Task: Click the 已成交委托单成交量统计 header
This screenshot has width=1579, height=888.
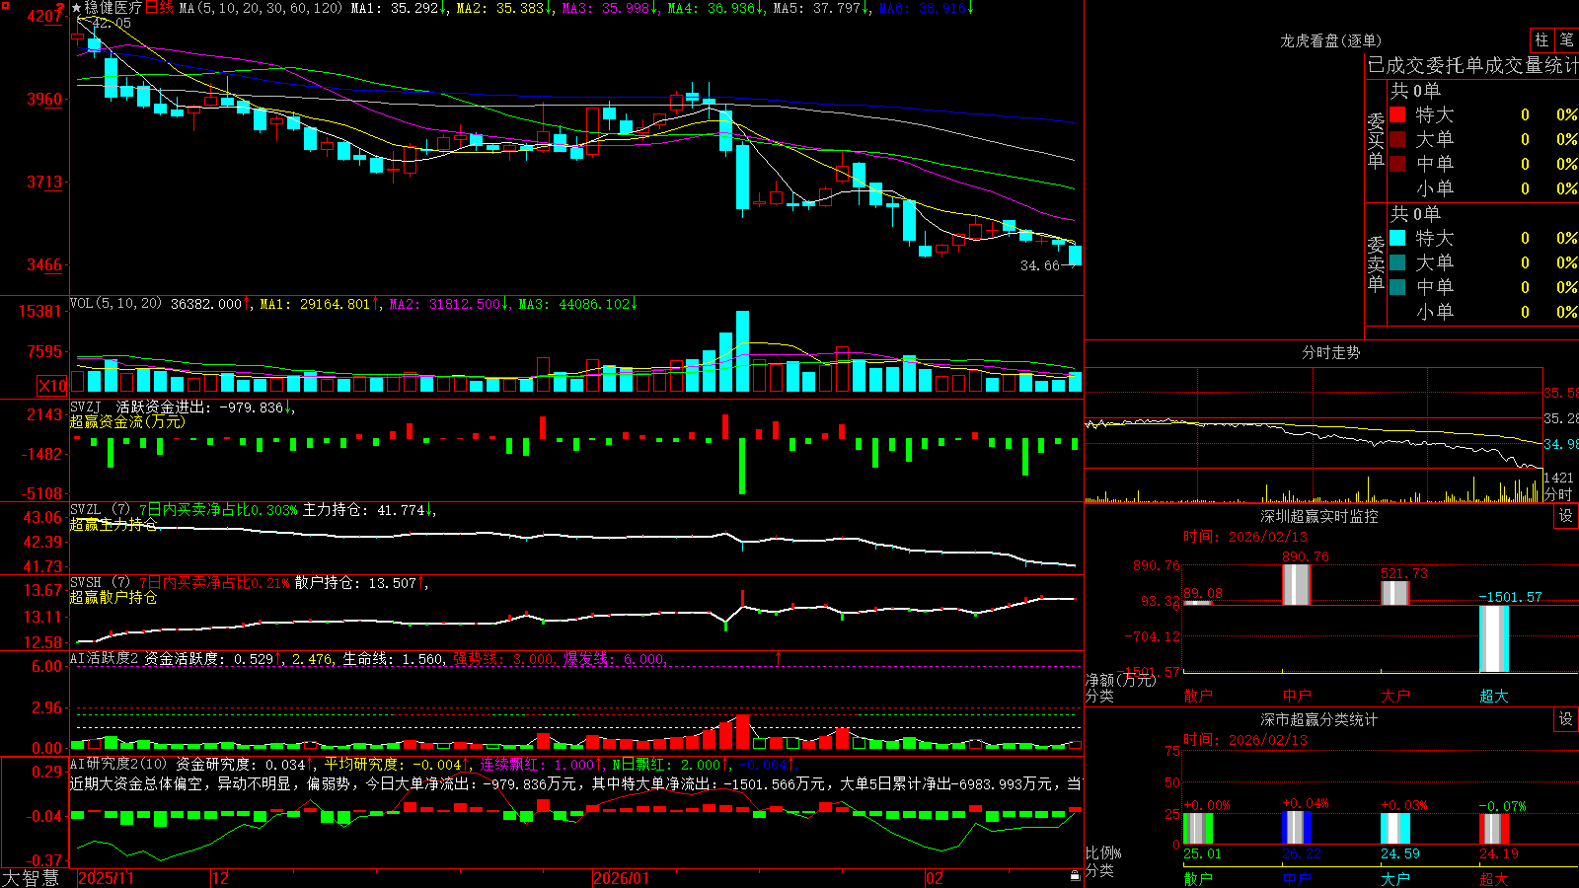Action: tap(1472, 66)
